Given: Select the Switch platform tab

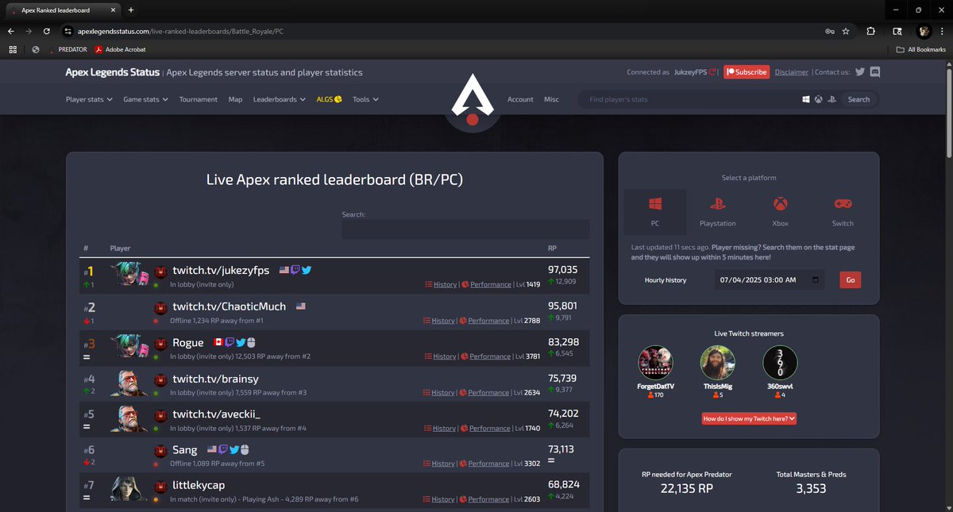Looking at the screenshot, I should click(x=843, y=212).
